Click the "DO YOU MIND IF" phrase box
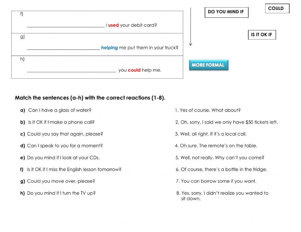 click(x=226, y=12)
